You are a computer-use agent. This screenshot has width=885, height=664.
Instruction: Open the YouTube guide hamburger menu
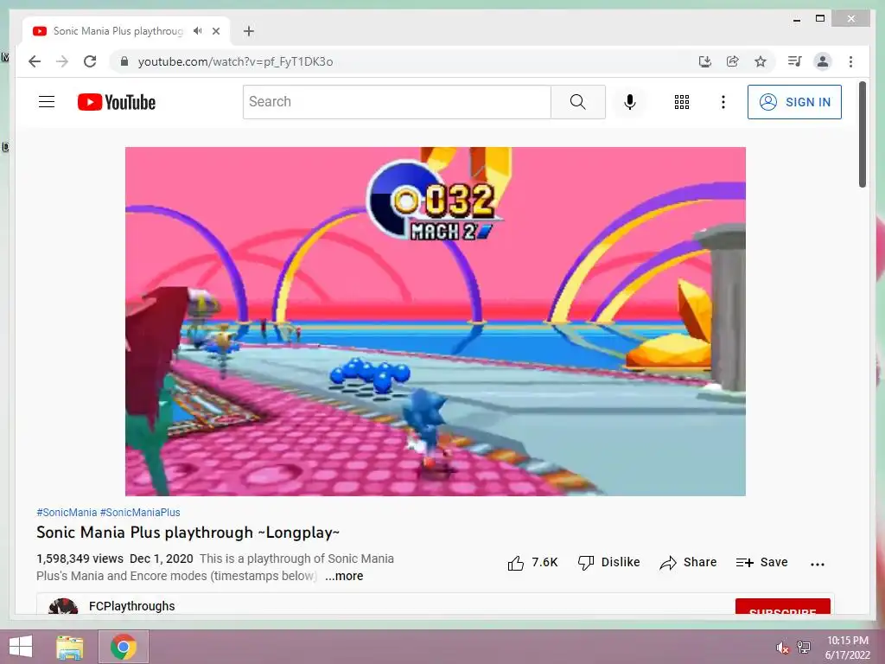(x=47, y=102)
